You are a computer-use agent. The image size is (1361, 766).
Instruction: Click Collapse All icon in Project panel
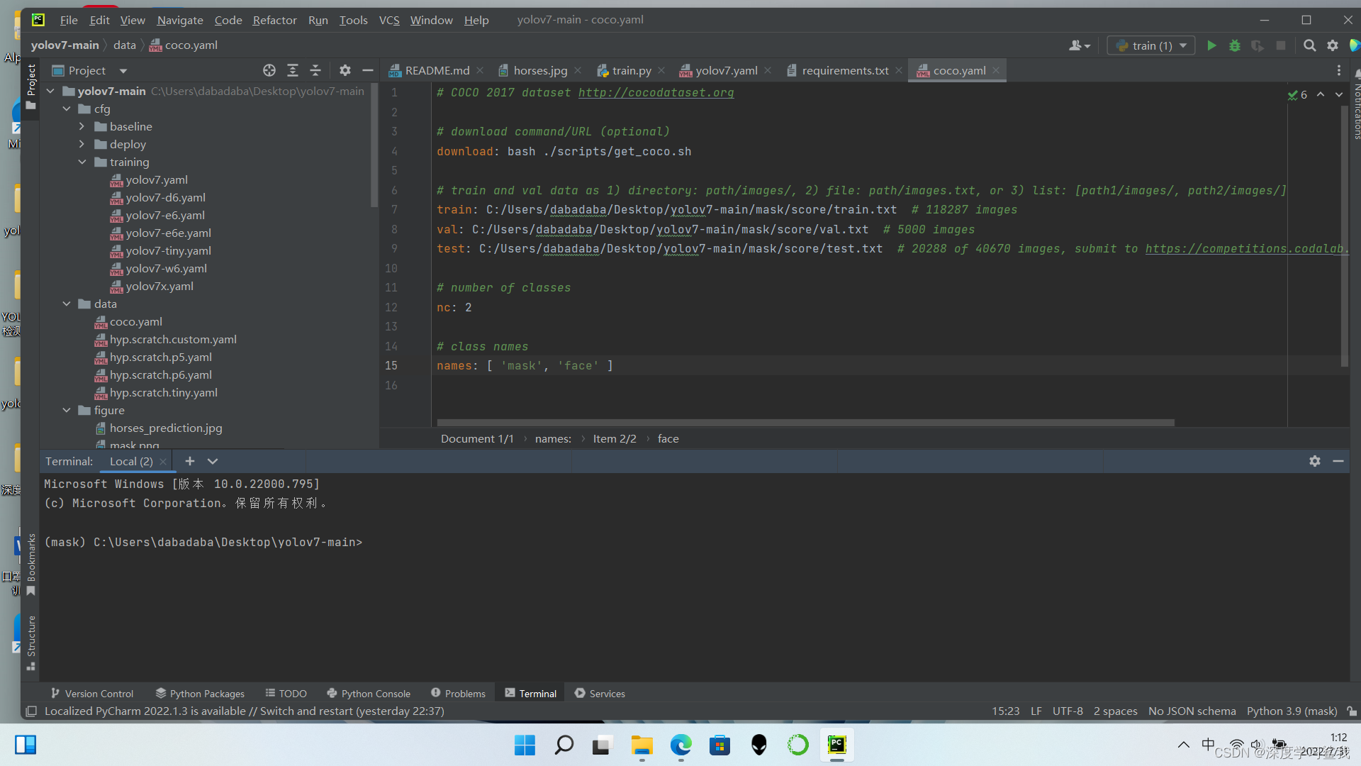(x=315, y=70)
